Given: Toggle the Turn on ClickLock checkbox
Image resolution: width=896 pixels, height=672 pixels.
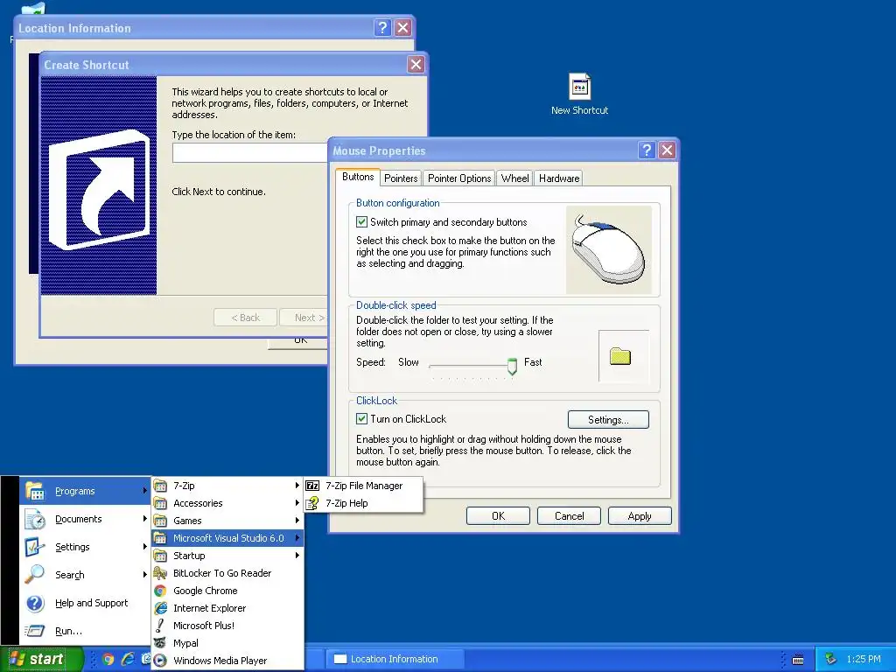Looking at the screenshot, I should [361, 419].
